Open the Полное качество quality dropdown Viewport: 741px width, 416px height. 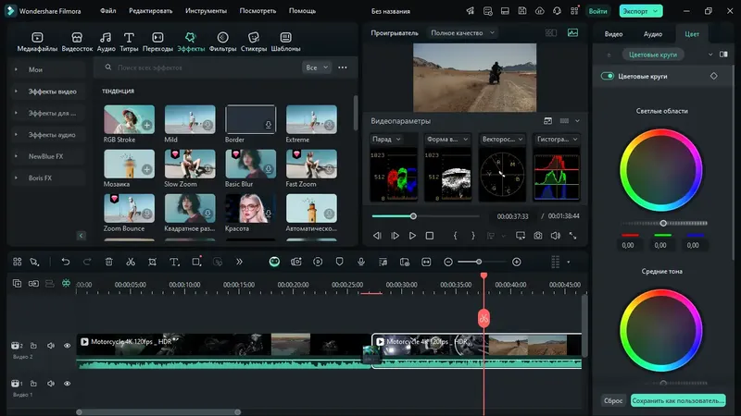[462, 32]
